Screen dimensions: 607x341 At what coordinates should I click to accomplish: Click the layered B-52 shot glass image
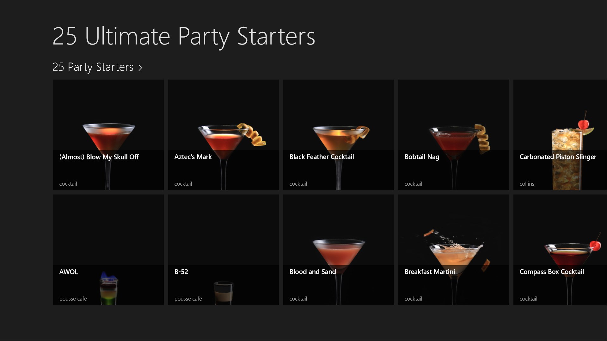pyautogui.click(x=223, y=293)
